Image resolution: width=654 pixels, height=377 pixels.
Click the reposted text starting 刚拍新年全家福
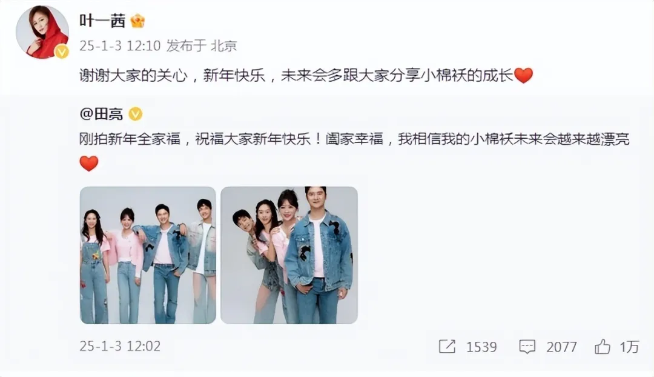coord(354,139)
